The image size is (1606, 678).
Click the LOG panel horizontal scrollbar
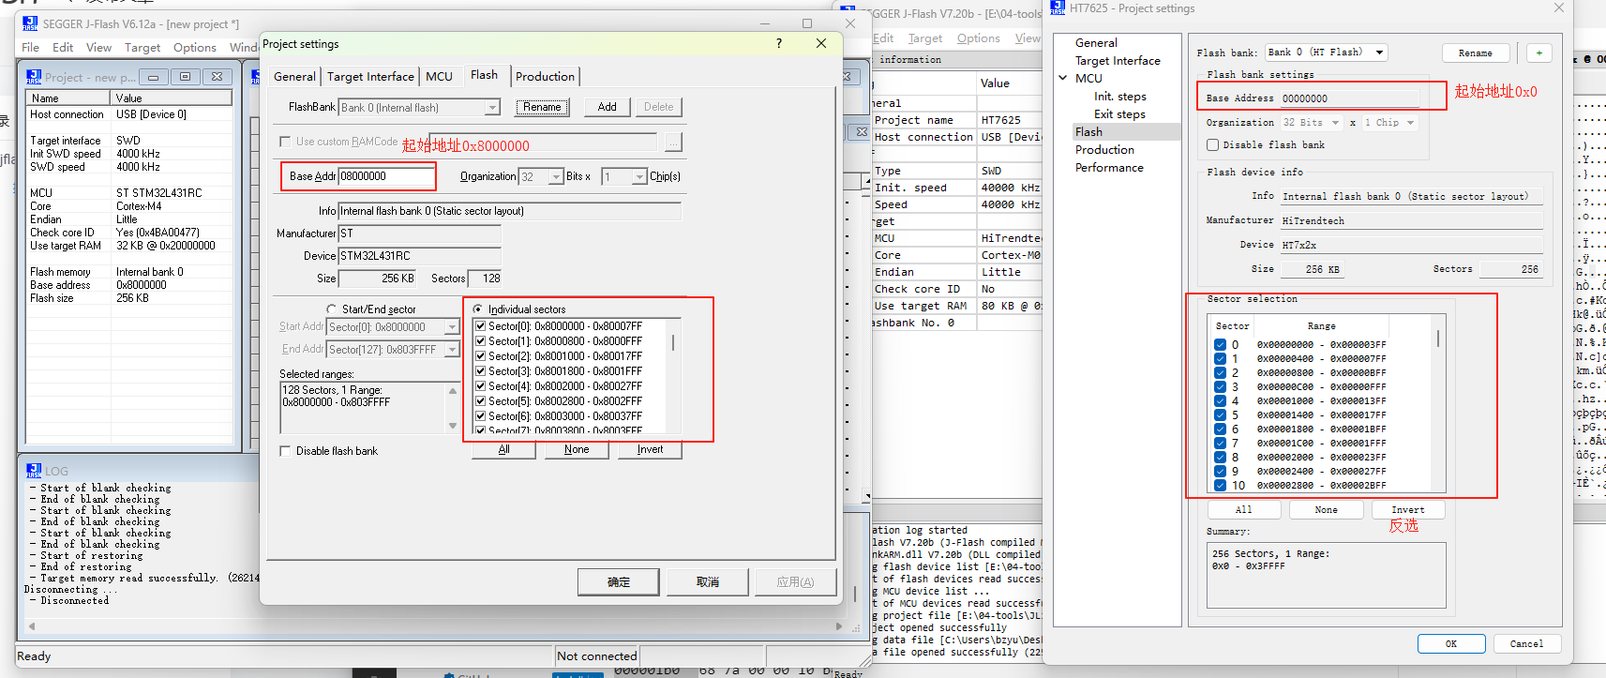[436, 626]
